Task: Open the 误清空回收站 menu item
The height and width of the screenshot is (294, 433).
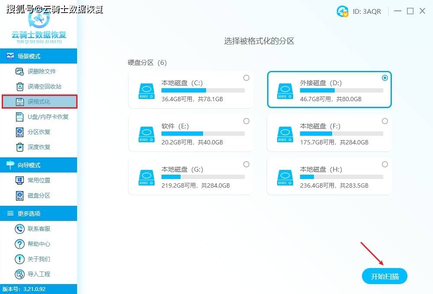Action: [x=39, y=86]
